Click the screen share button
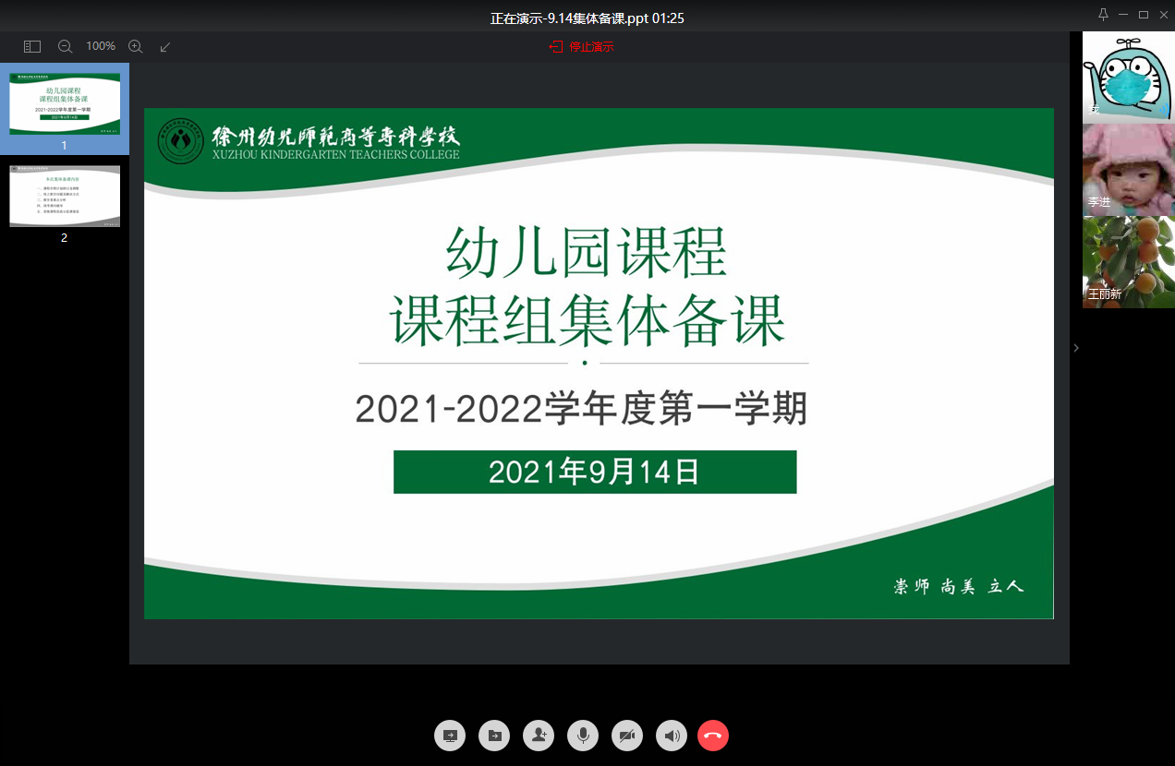This screenshot has height=766, width=1175. (x=450, y=736)
